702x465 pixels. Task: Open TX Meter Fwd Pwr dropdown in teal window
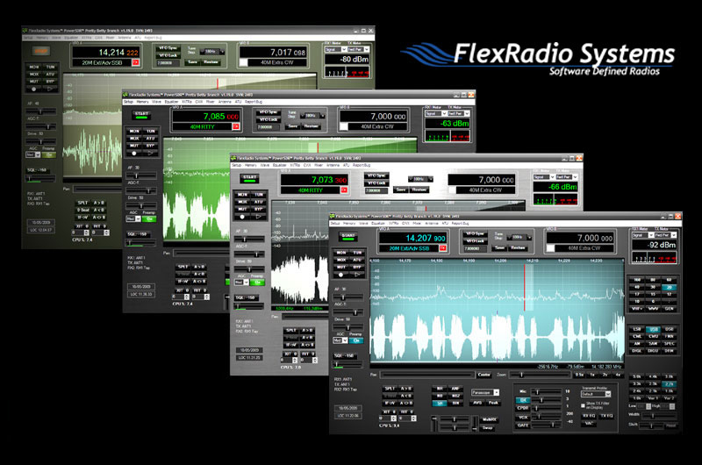(666, 235)
